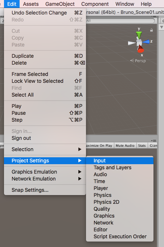Open Graphics project settings

[120, 216]
